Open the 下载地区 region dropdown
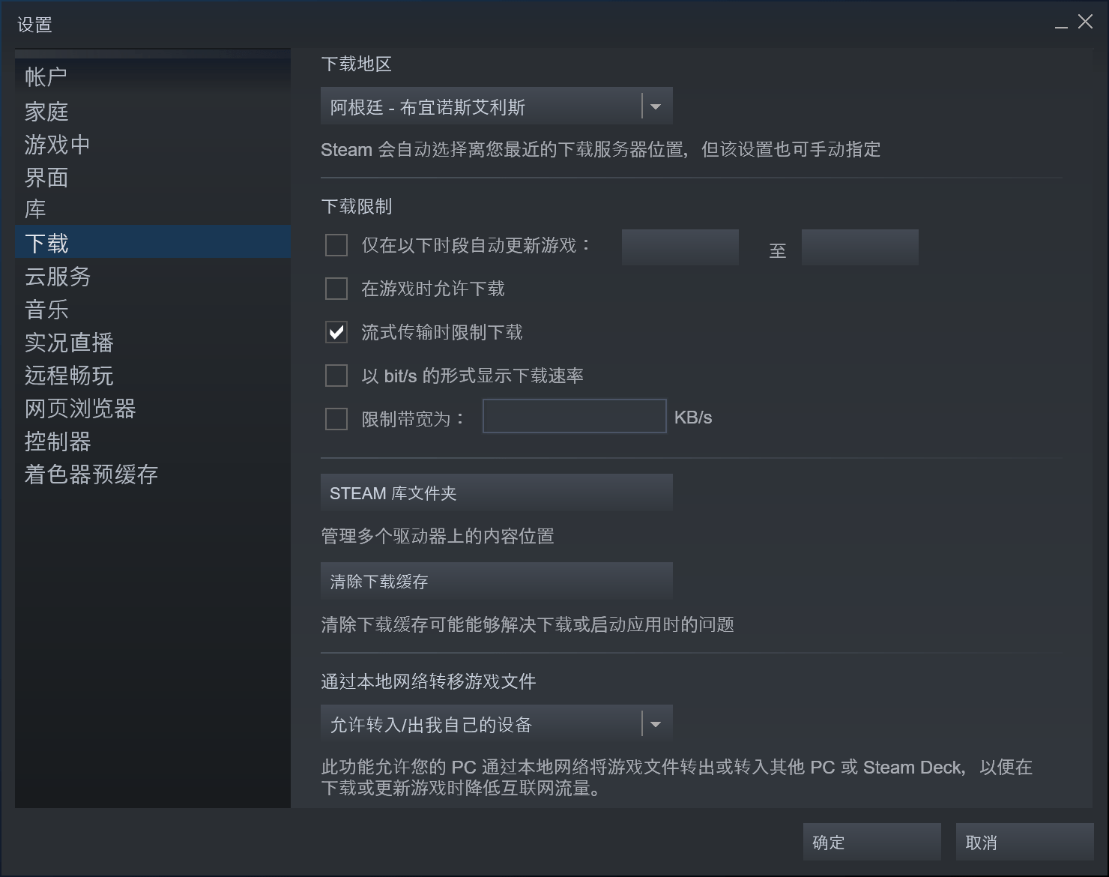Image resolution: width=1109 pixels, height=877 pixels. 496,106
